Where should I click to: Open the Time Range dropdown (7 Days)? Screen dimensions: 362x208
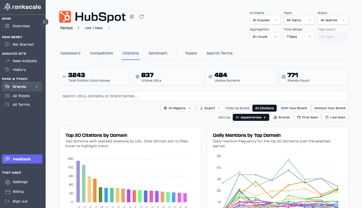point(299,37)
